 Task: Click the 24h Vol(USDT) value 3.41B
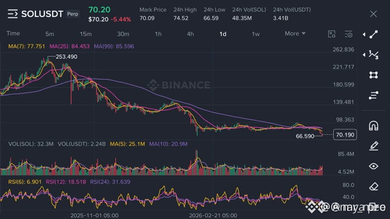pos(281,18)
